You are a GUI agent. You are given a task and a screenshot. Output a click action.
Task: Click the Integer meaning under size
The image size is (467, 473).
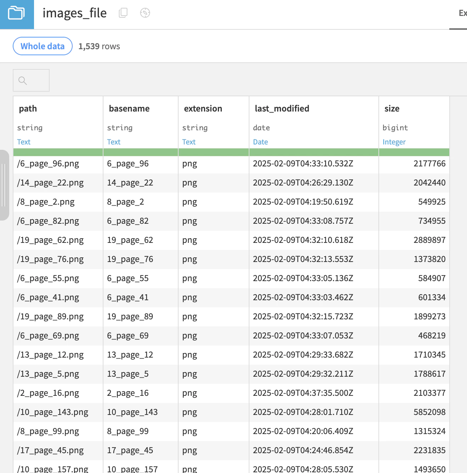click(x=394, y=142)
